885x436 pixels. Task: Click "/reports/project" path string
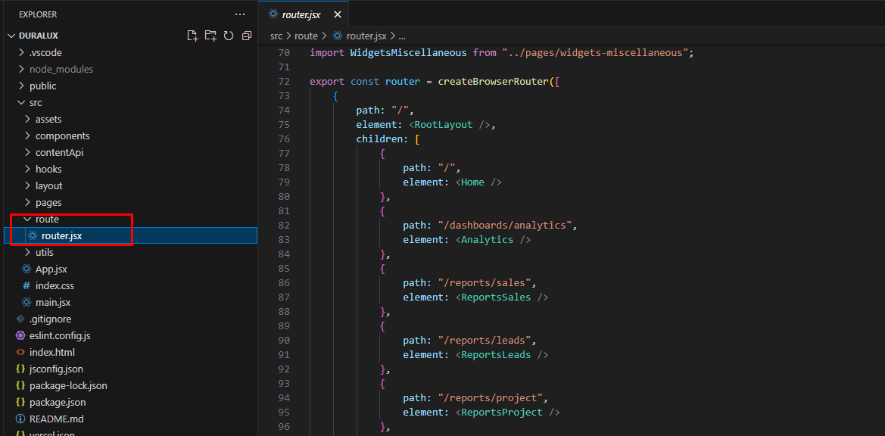coord(490,397)
